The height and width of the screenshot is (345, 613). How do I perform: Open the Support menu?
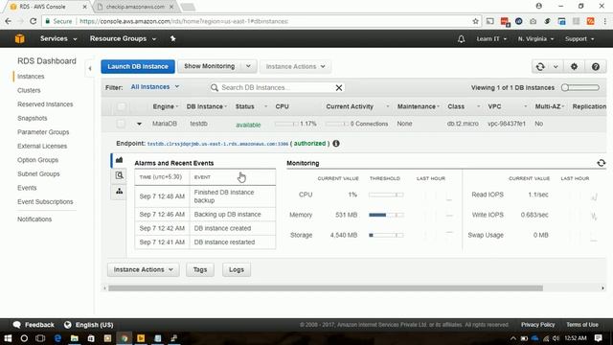(579, 39)
